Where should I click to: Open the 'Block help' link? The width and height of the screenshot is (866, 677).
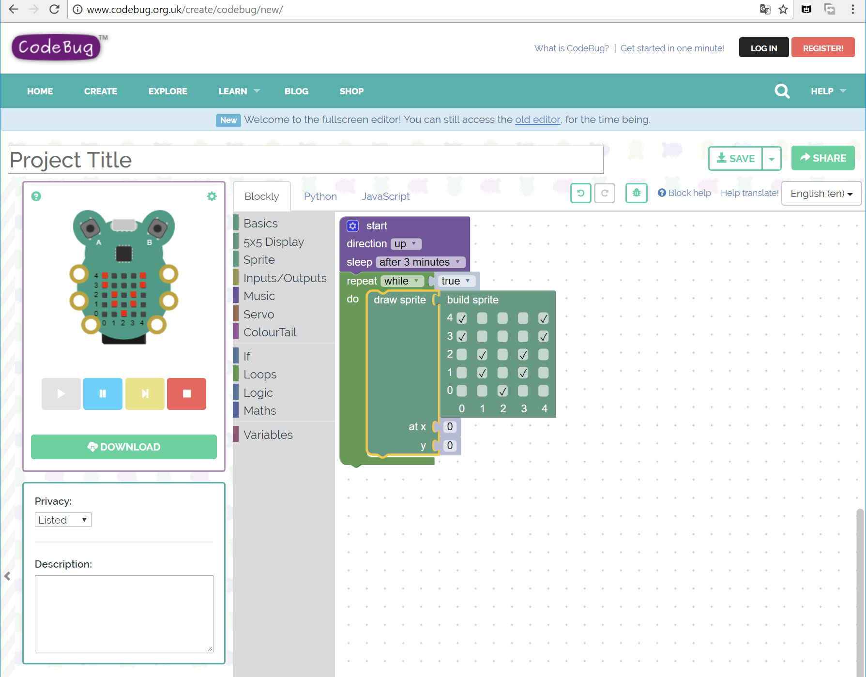[x=684, y=193]
